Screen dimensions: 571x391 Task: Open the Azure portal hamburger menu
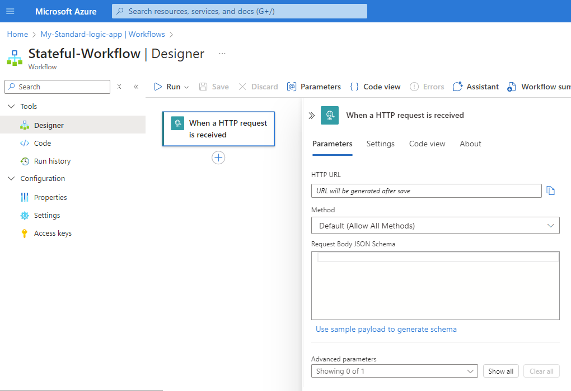tap(10, 11)
